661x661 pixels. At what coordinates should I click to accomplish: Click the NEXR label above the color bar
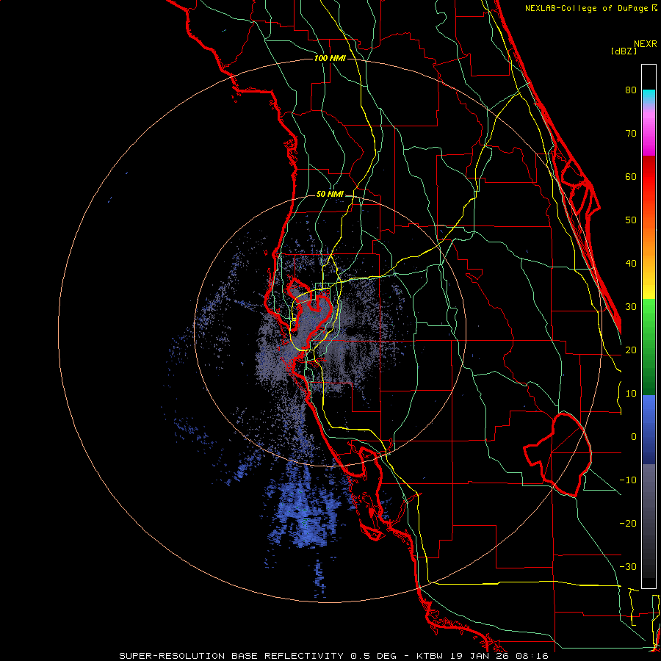tap(646, 44)
